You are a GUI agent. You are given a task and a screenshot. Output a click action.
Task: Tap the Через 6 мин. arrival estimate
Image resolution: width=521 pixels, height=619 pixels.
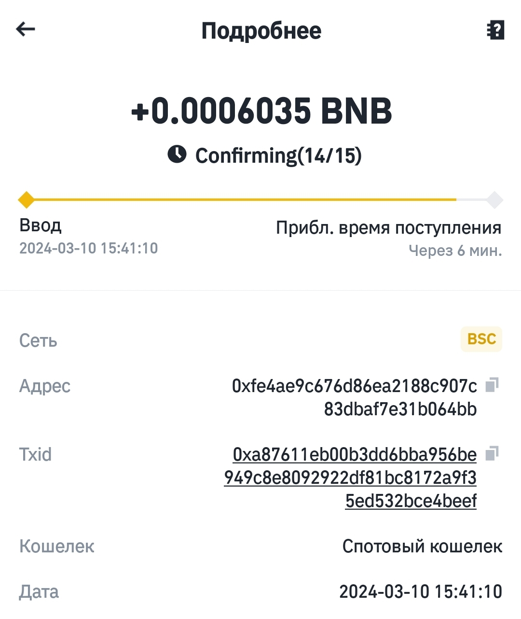[455, 251]
